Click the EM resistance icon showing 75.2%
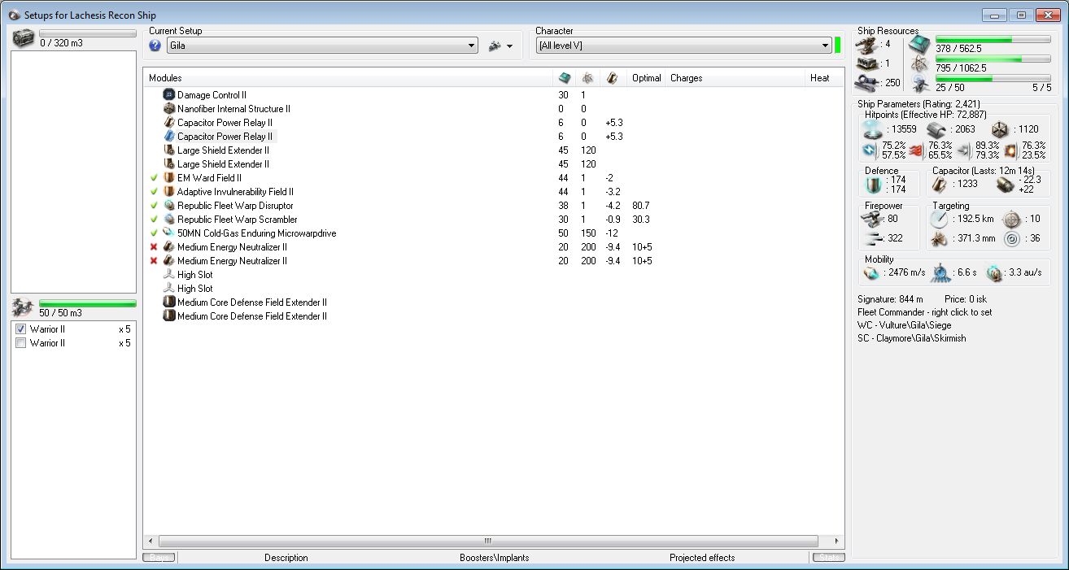The image size is (1069, 570). [870, 150]
